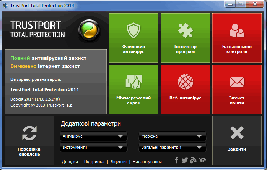The height and width of the screenshot is (170, 267).
Task: Open the Захист пошти mail tile
Action: 237,89
